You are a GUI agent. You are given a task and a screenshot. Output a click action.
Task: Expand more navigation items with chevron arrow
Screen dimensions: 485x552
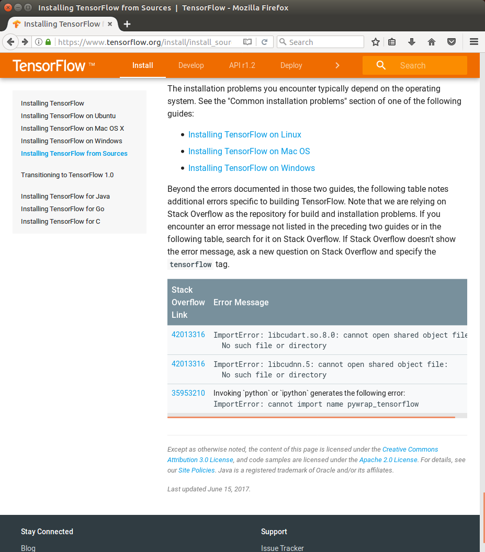[x=337, y=65]
